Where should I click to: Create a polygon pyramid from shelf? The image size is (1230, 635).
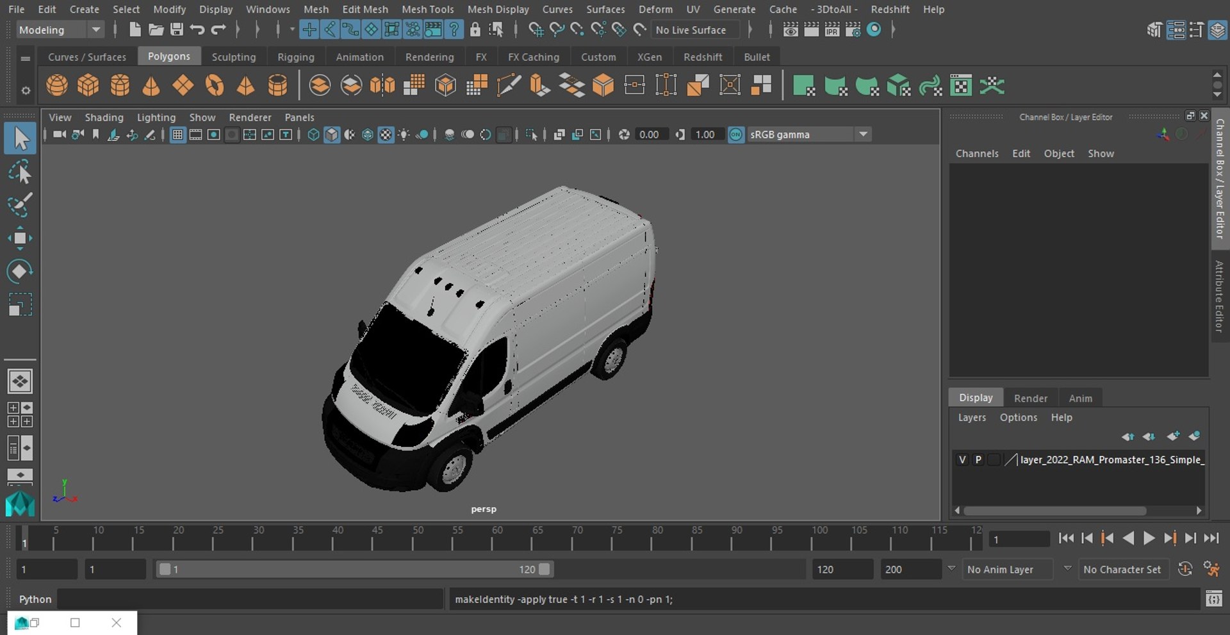pos(245,85)
